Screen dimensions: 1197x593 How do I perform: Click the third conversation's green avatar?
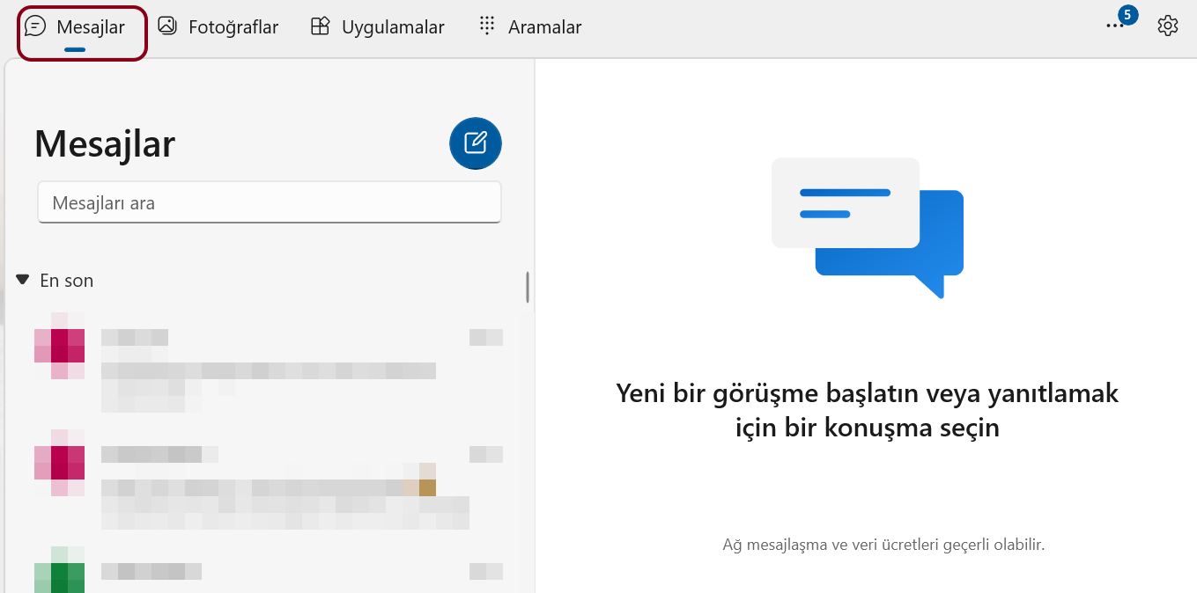tap(59, 574)
